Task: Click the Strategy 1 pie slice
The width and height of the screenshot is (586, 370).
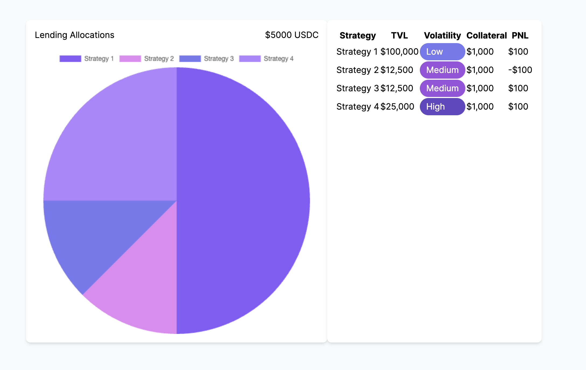Action: (242, 201)
